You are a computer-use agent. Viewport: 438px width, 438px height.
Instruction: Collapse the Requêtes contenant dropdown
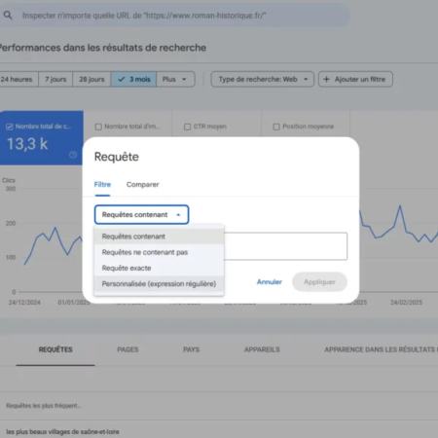point(141,214)
